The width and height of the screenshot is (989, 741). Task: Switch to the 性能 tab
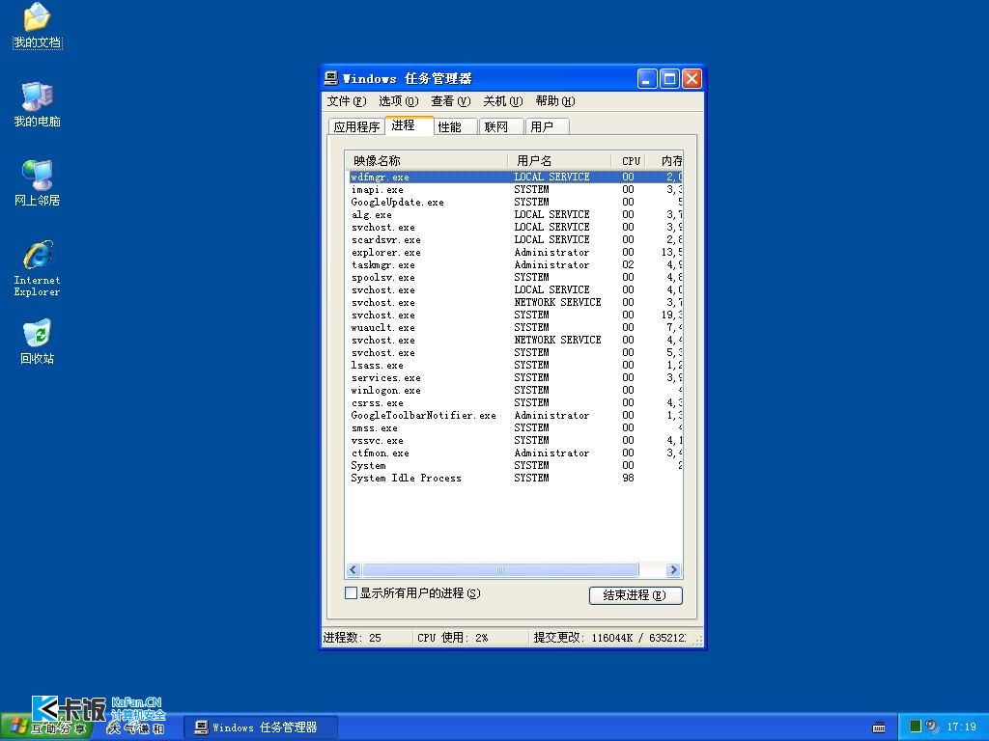[x=456, y=126]
